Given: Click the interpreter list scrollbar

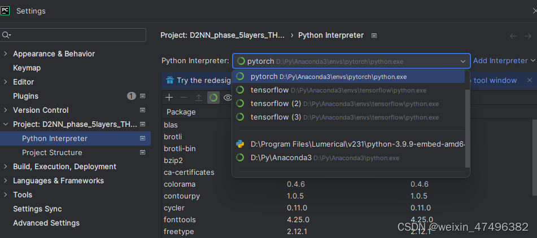Looking at the screenshot, I should pyautogui.click(x=467, y=118).
